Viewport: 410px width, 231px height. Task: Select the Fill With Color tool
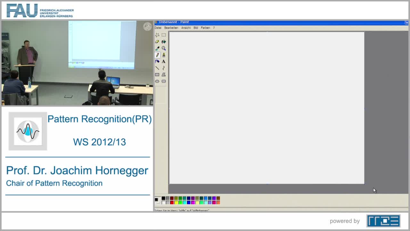(x=164, y=42)
